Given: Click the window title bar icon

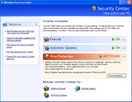Looking at the screenshot, I should [2, 2].
